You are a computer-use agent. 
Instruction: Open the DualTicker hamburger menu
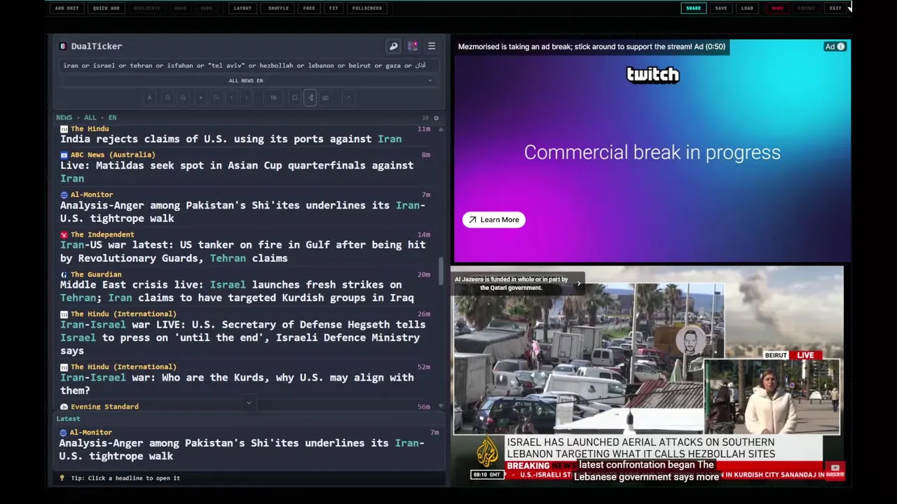(x=432, y=46)
